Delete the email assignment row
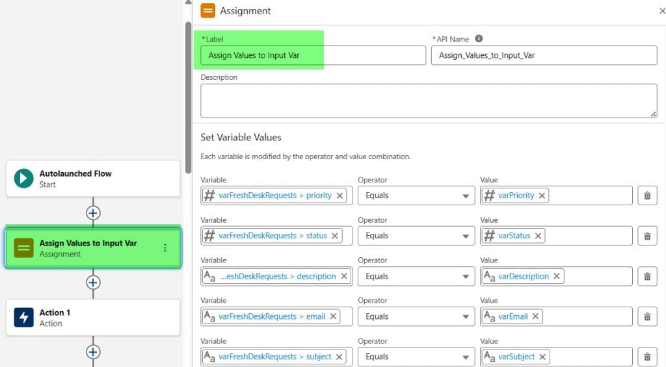666x367 pixels. coord(647,316)
